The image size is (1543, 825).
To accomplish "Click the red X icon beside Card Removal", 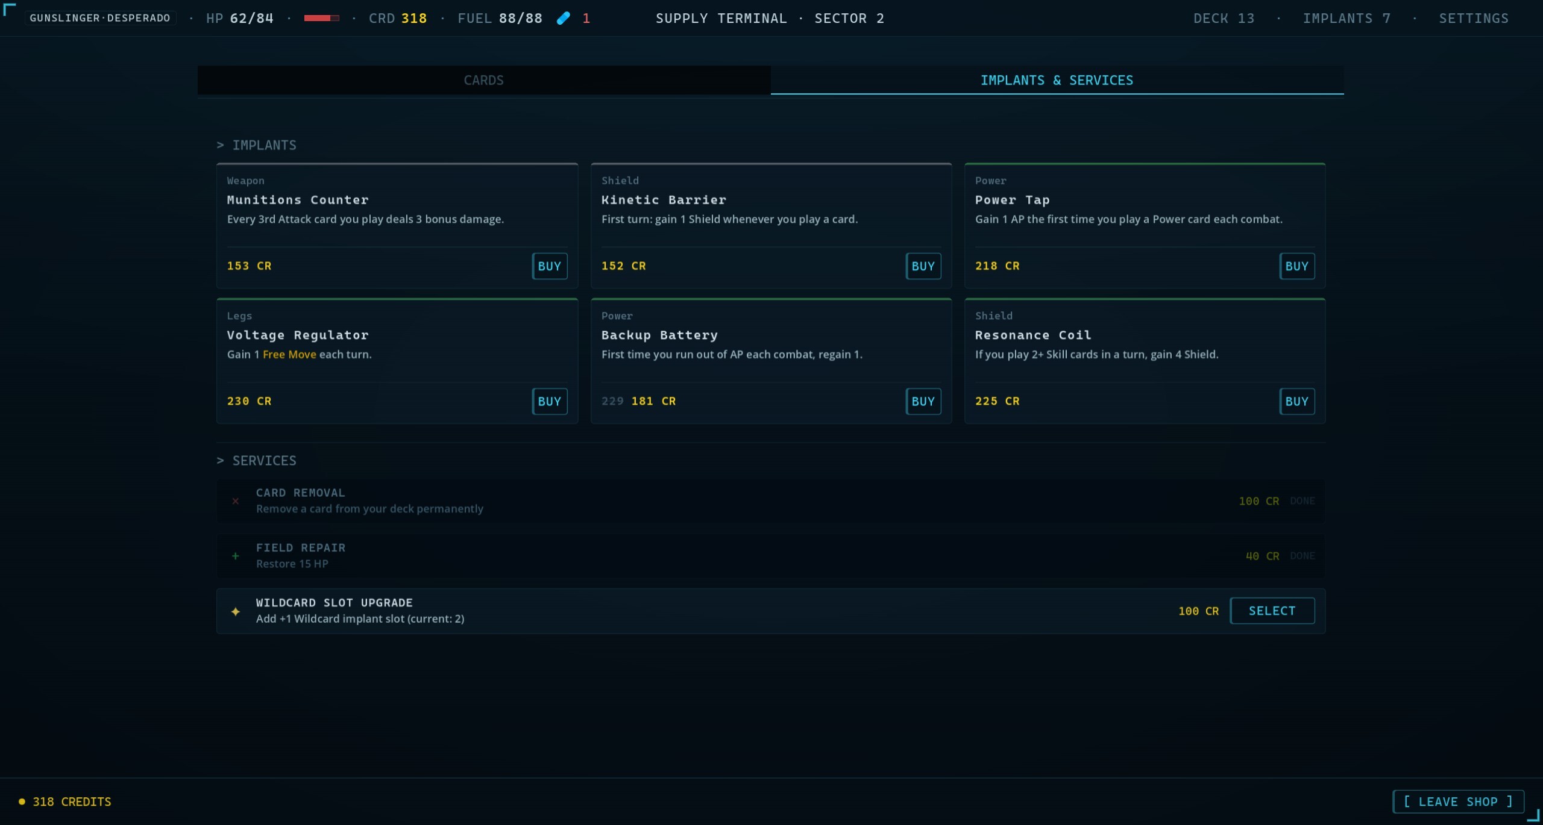I will tap(236, 501).
